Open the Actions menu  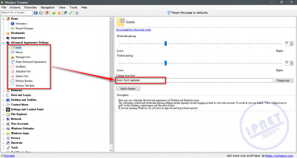pyautogui.click(x=15, y=7)
